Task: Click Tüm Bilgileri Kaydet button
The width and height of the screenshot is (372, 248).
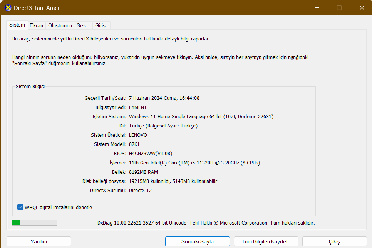Action: [x=266, y=241]
